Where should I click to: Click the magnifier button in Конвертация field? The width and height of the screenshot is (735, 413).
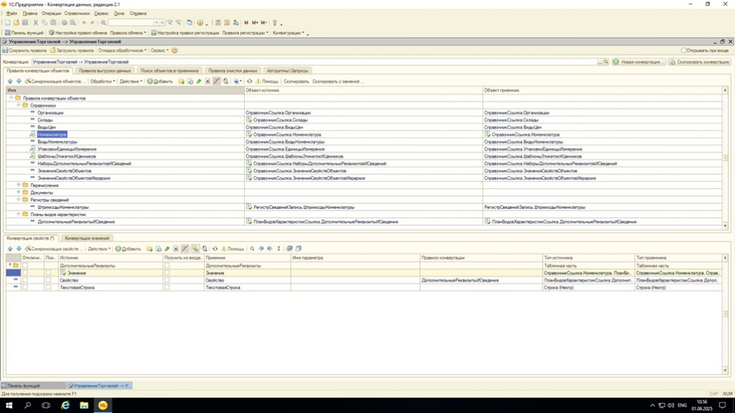pyautogui.click(x=606, y=62)
